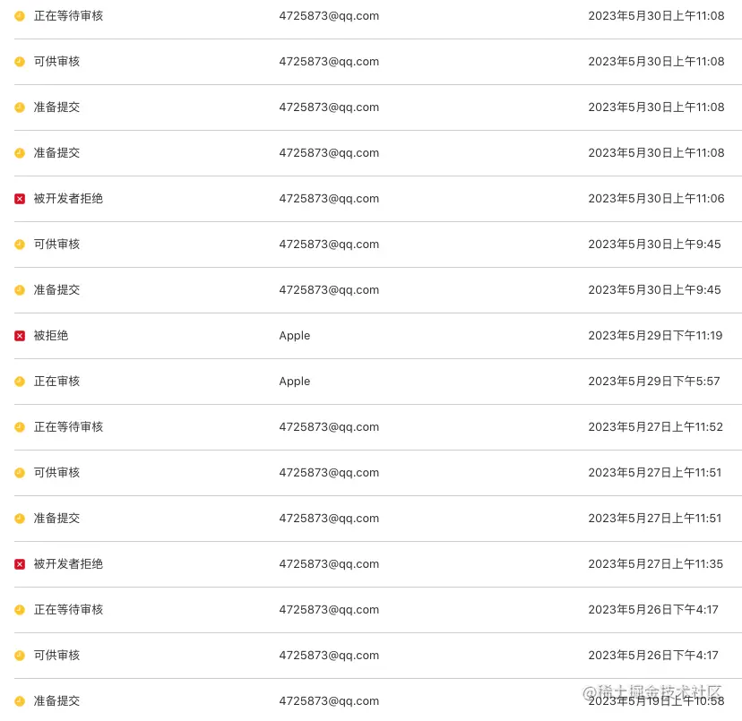Click Apple in the 正在审核 row
The image size is (742, 721).
(x=294, y=382)
